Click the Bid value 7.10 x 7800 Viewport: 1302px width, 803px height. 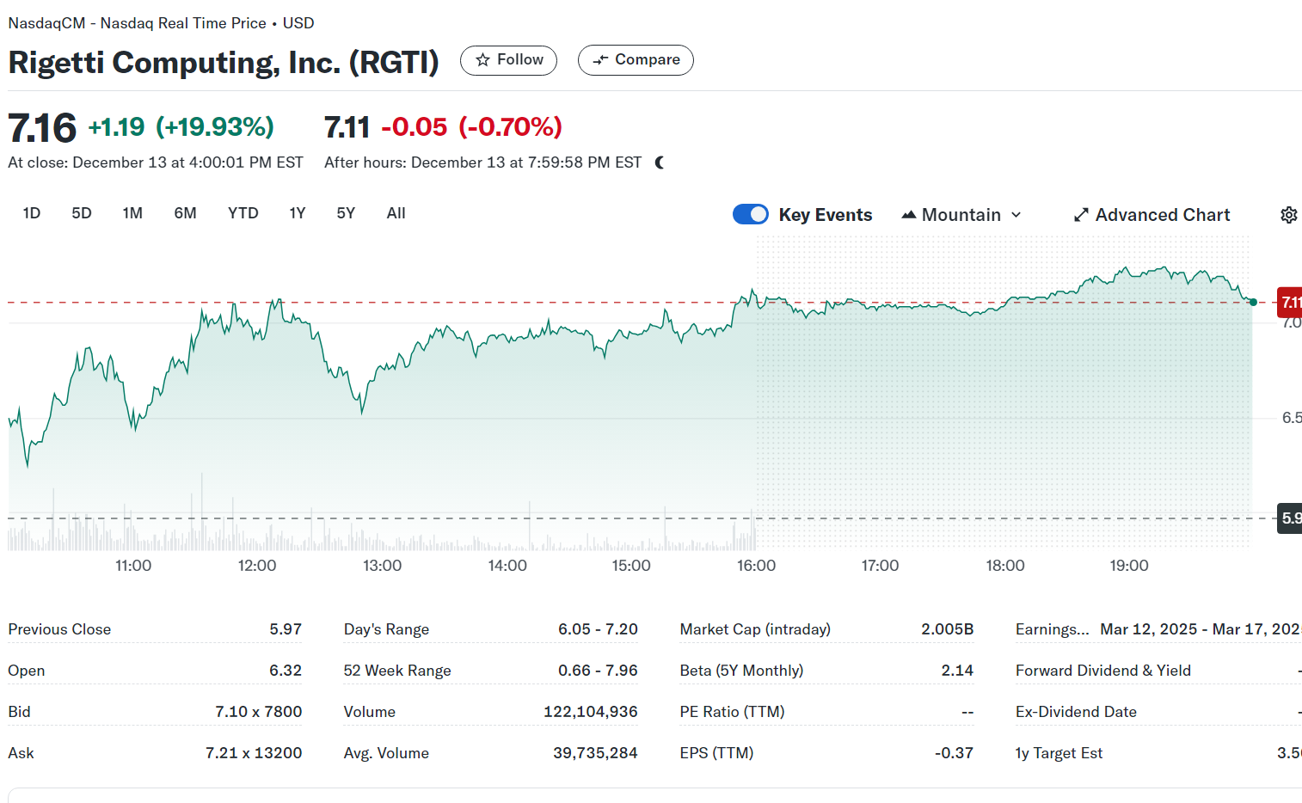click(259, 712)
